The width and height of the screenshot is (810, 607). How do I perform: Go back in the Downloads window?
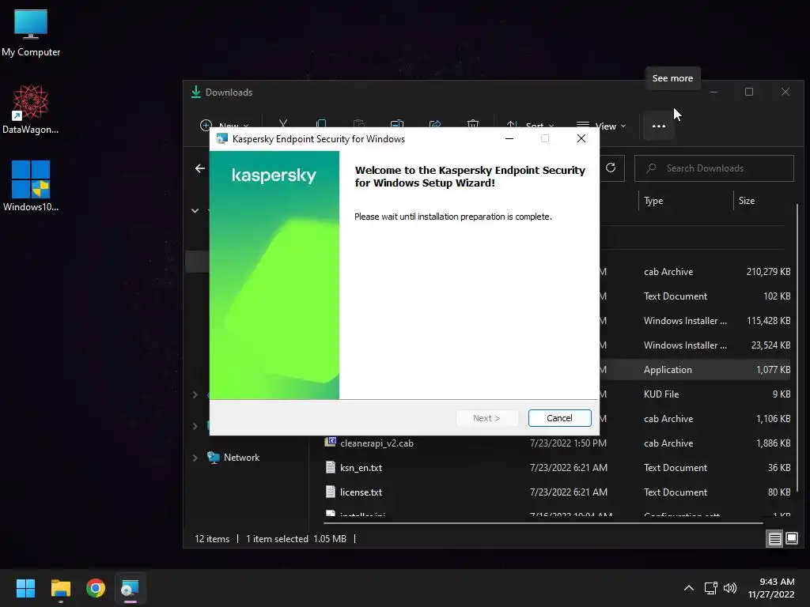click(x=200, y=168)
